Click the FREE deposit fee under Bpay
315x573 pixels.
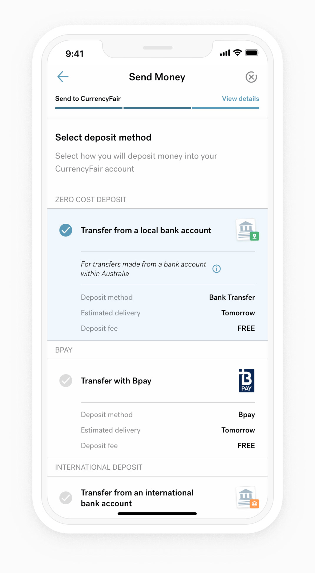click(x=246, y=445)
